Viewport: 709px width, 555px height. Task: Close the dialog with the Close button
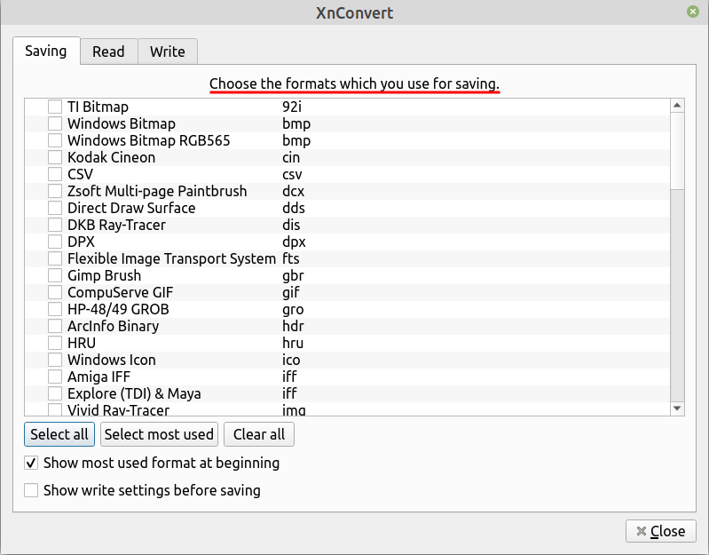coord(660,531)
